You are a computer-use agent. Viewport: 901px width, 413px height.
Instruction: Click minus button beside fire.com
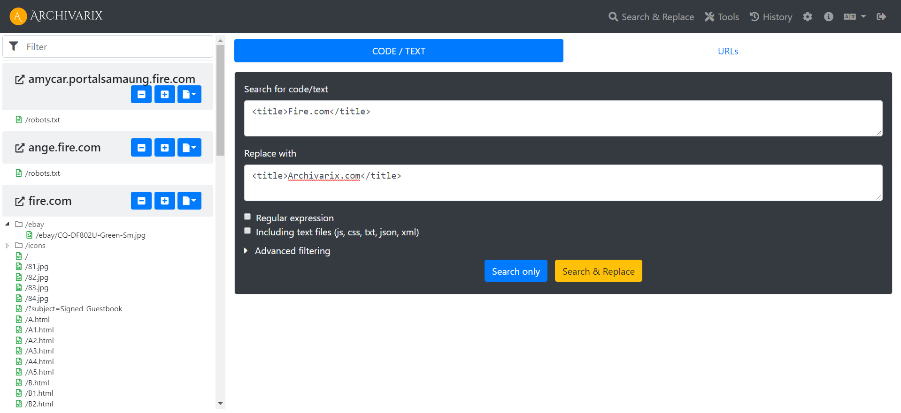[141, 201]
